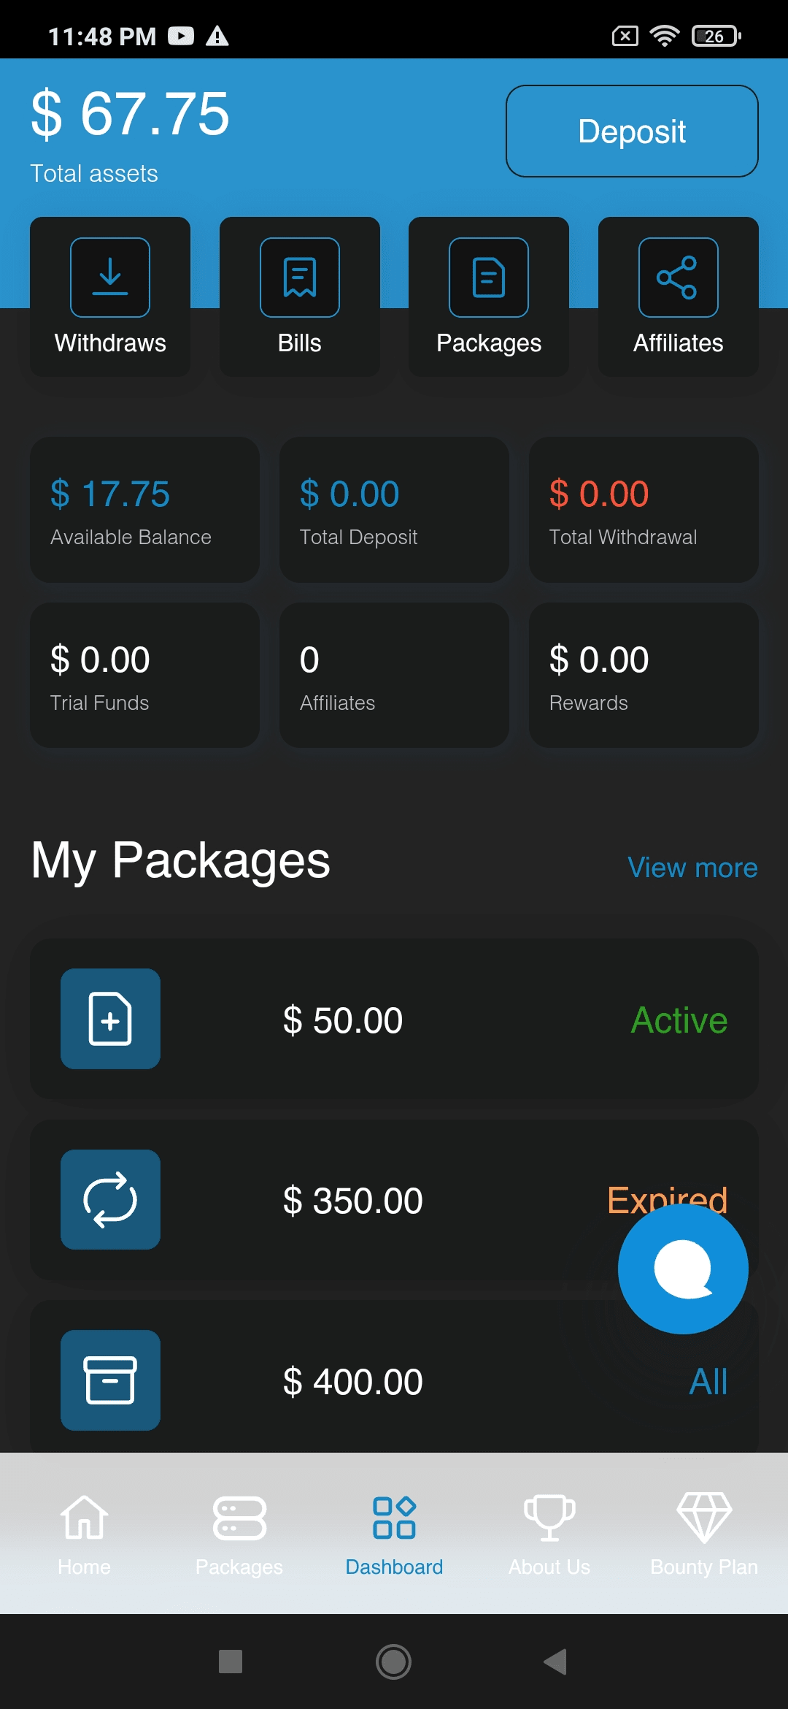Tap the $350.00 package renew icon

110,1200
